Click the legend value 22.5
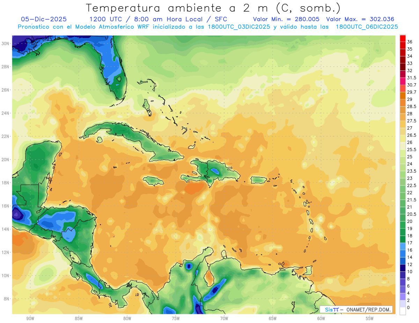Screen dimensions: 419x323 click(x=412, y=185)
